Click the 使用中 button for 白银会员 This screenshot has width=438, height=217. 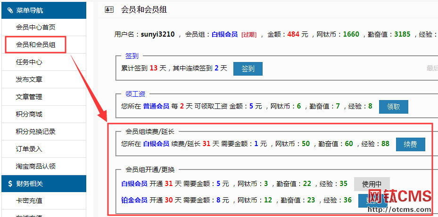pos(372,184)
